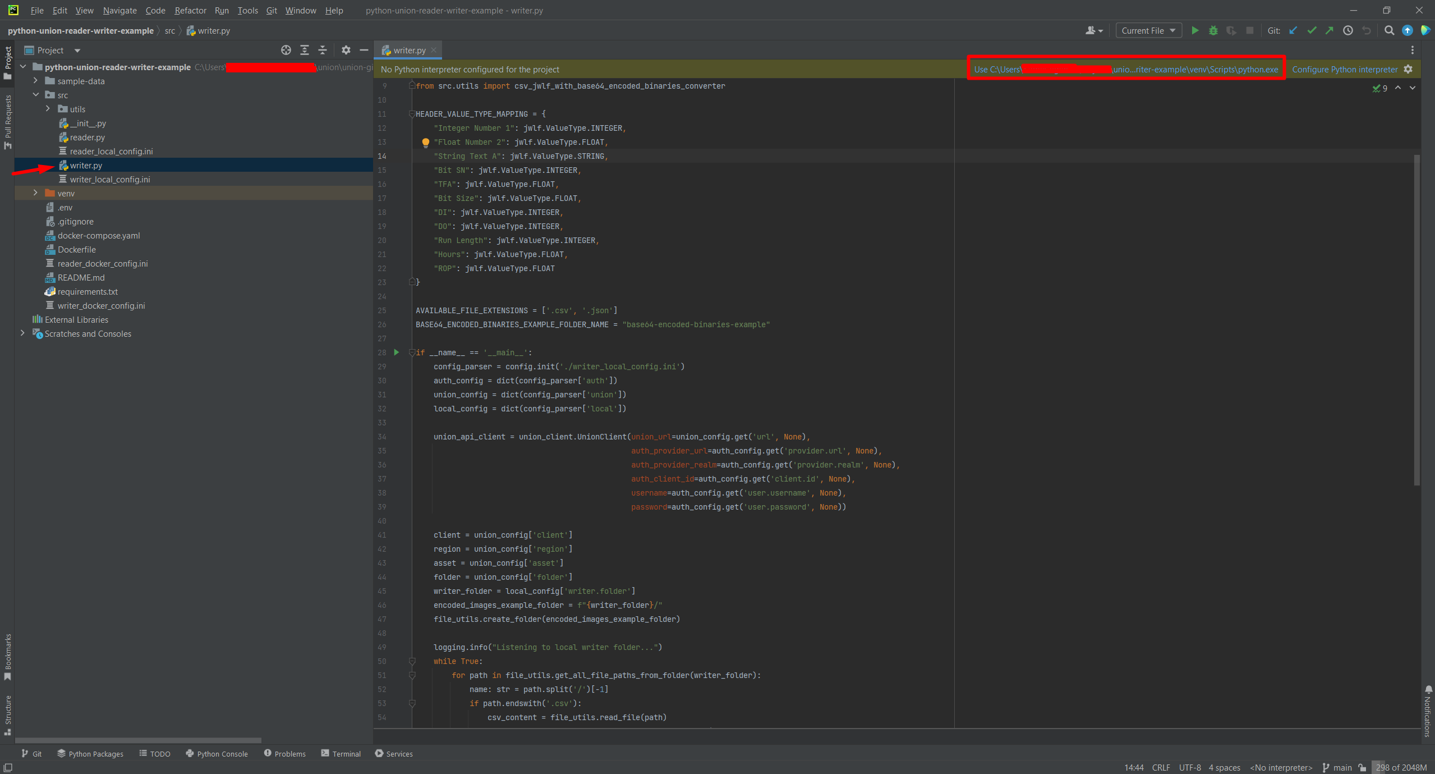
Task: Open the Refactor menu
Action: point(190,10)
